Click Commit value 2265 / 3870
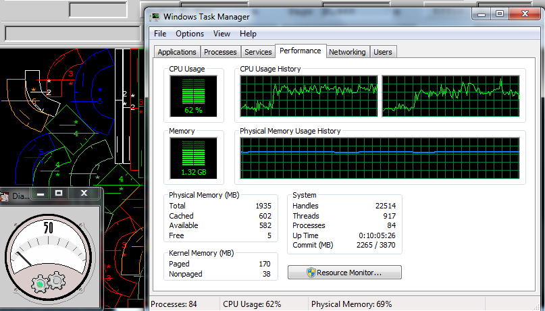Screen dimensions: 545x311 pos(376,245)
